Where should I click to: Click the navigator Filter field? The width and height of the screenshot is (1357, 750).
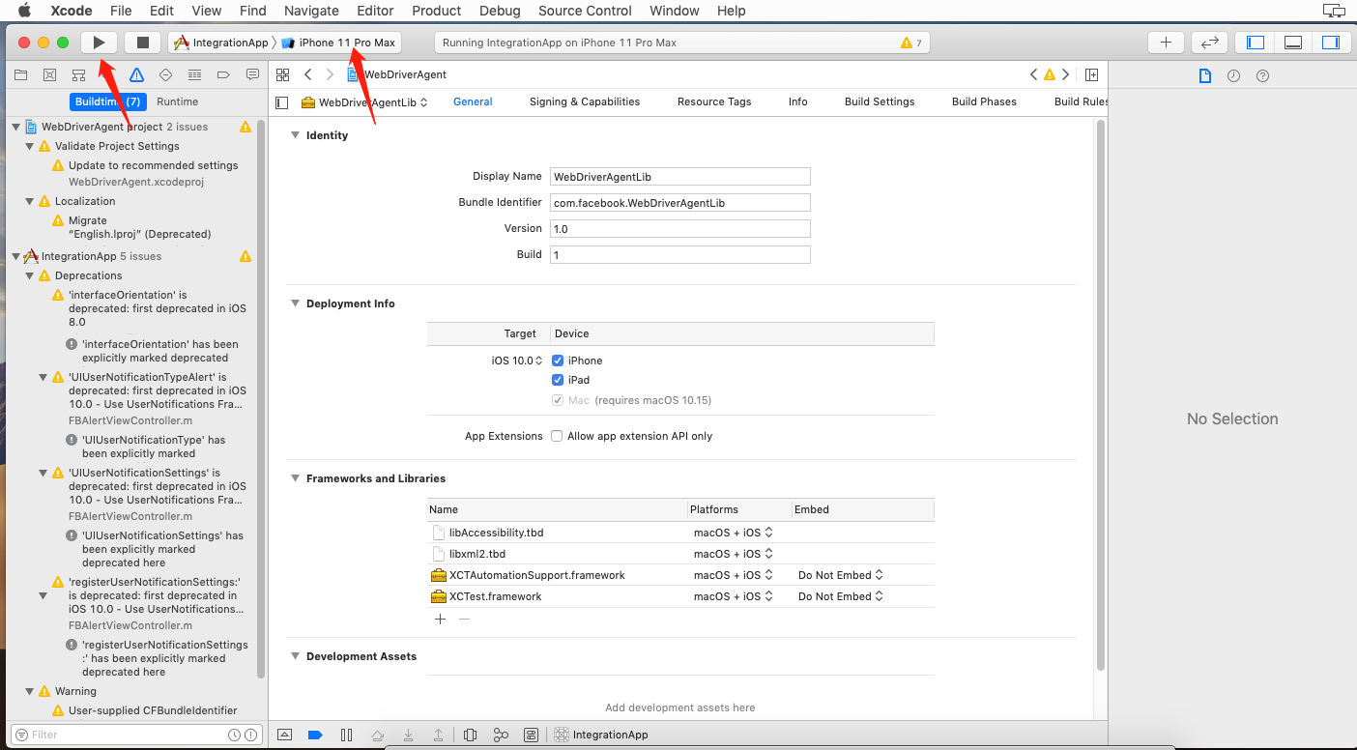click(135, 735)
